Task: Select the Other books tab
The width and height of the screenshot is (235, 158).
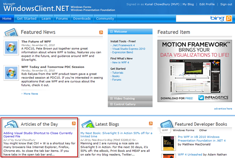Action: pyautogui.click(x=203, y=130)
